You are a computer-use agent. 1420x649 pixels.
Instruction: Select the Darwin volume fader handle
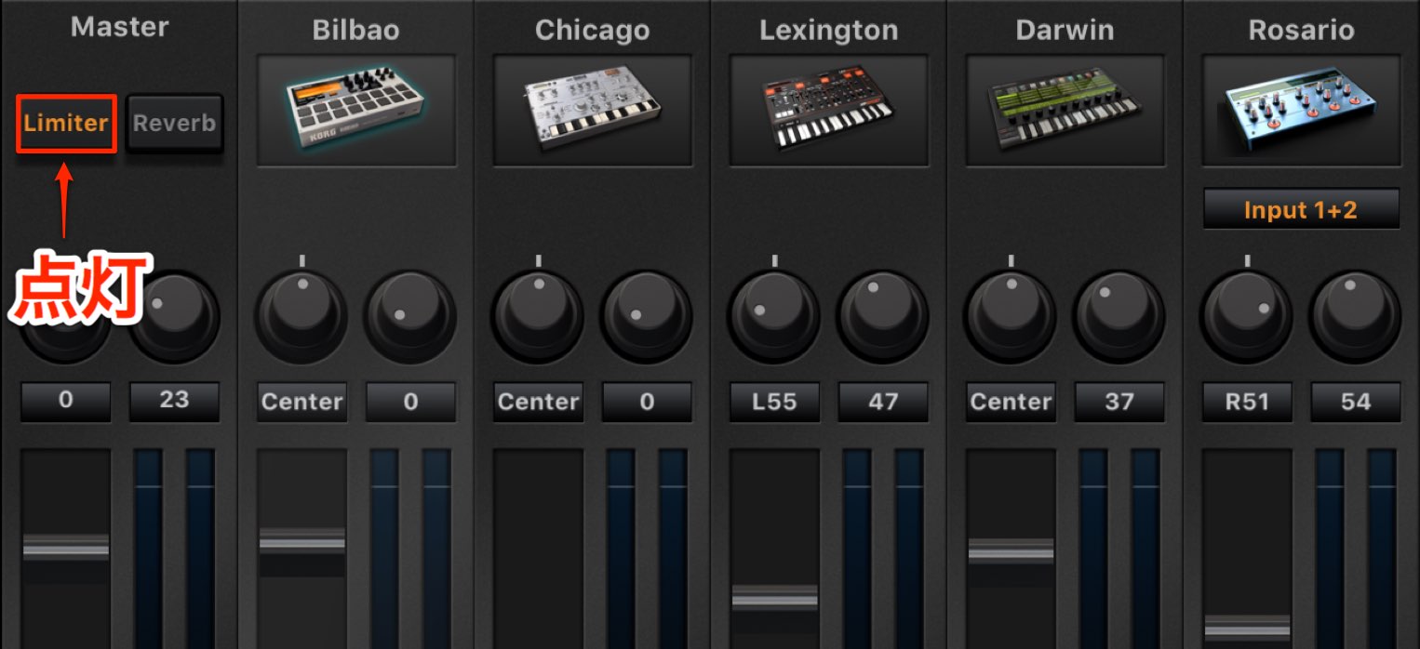tap(1011, 550)
